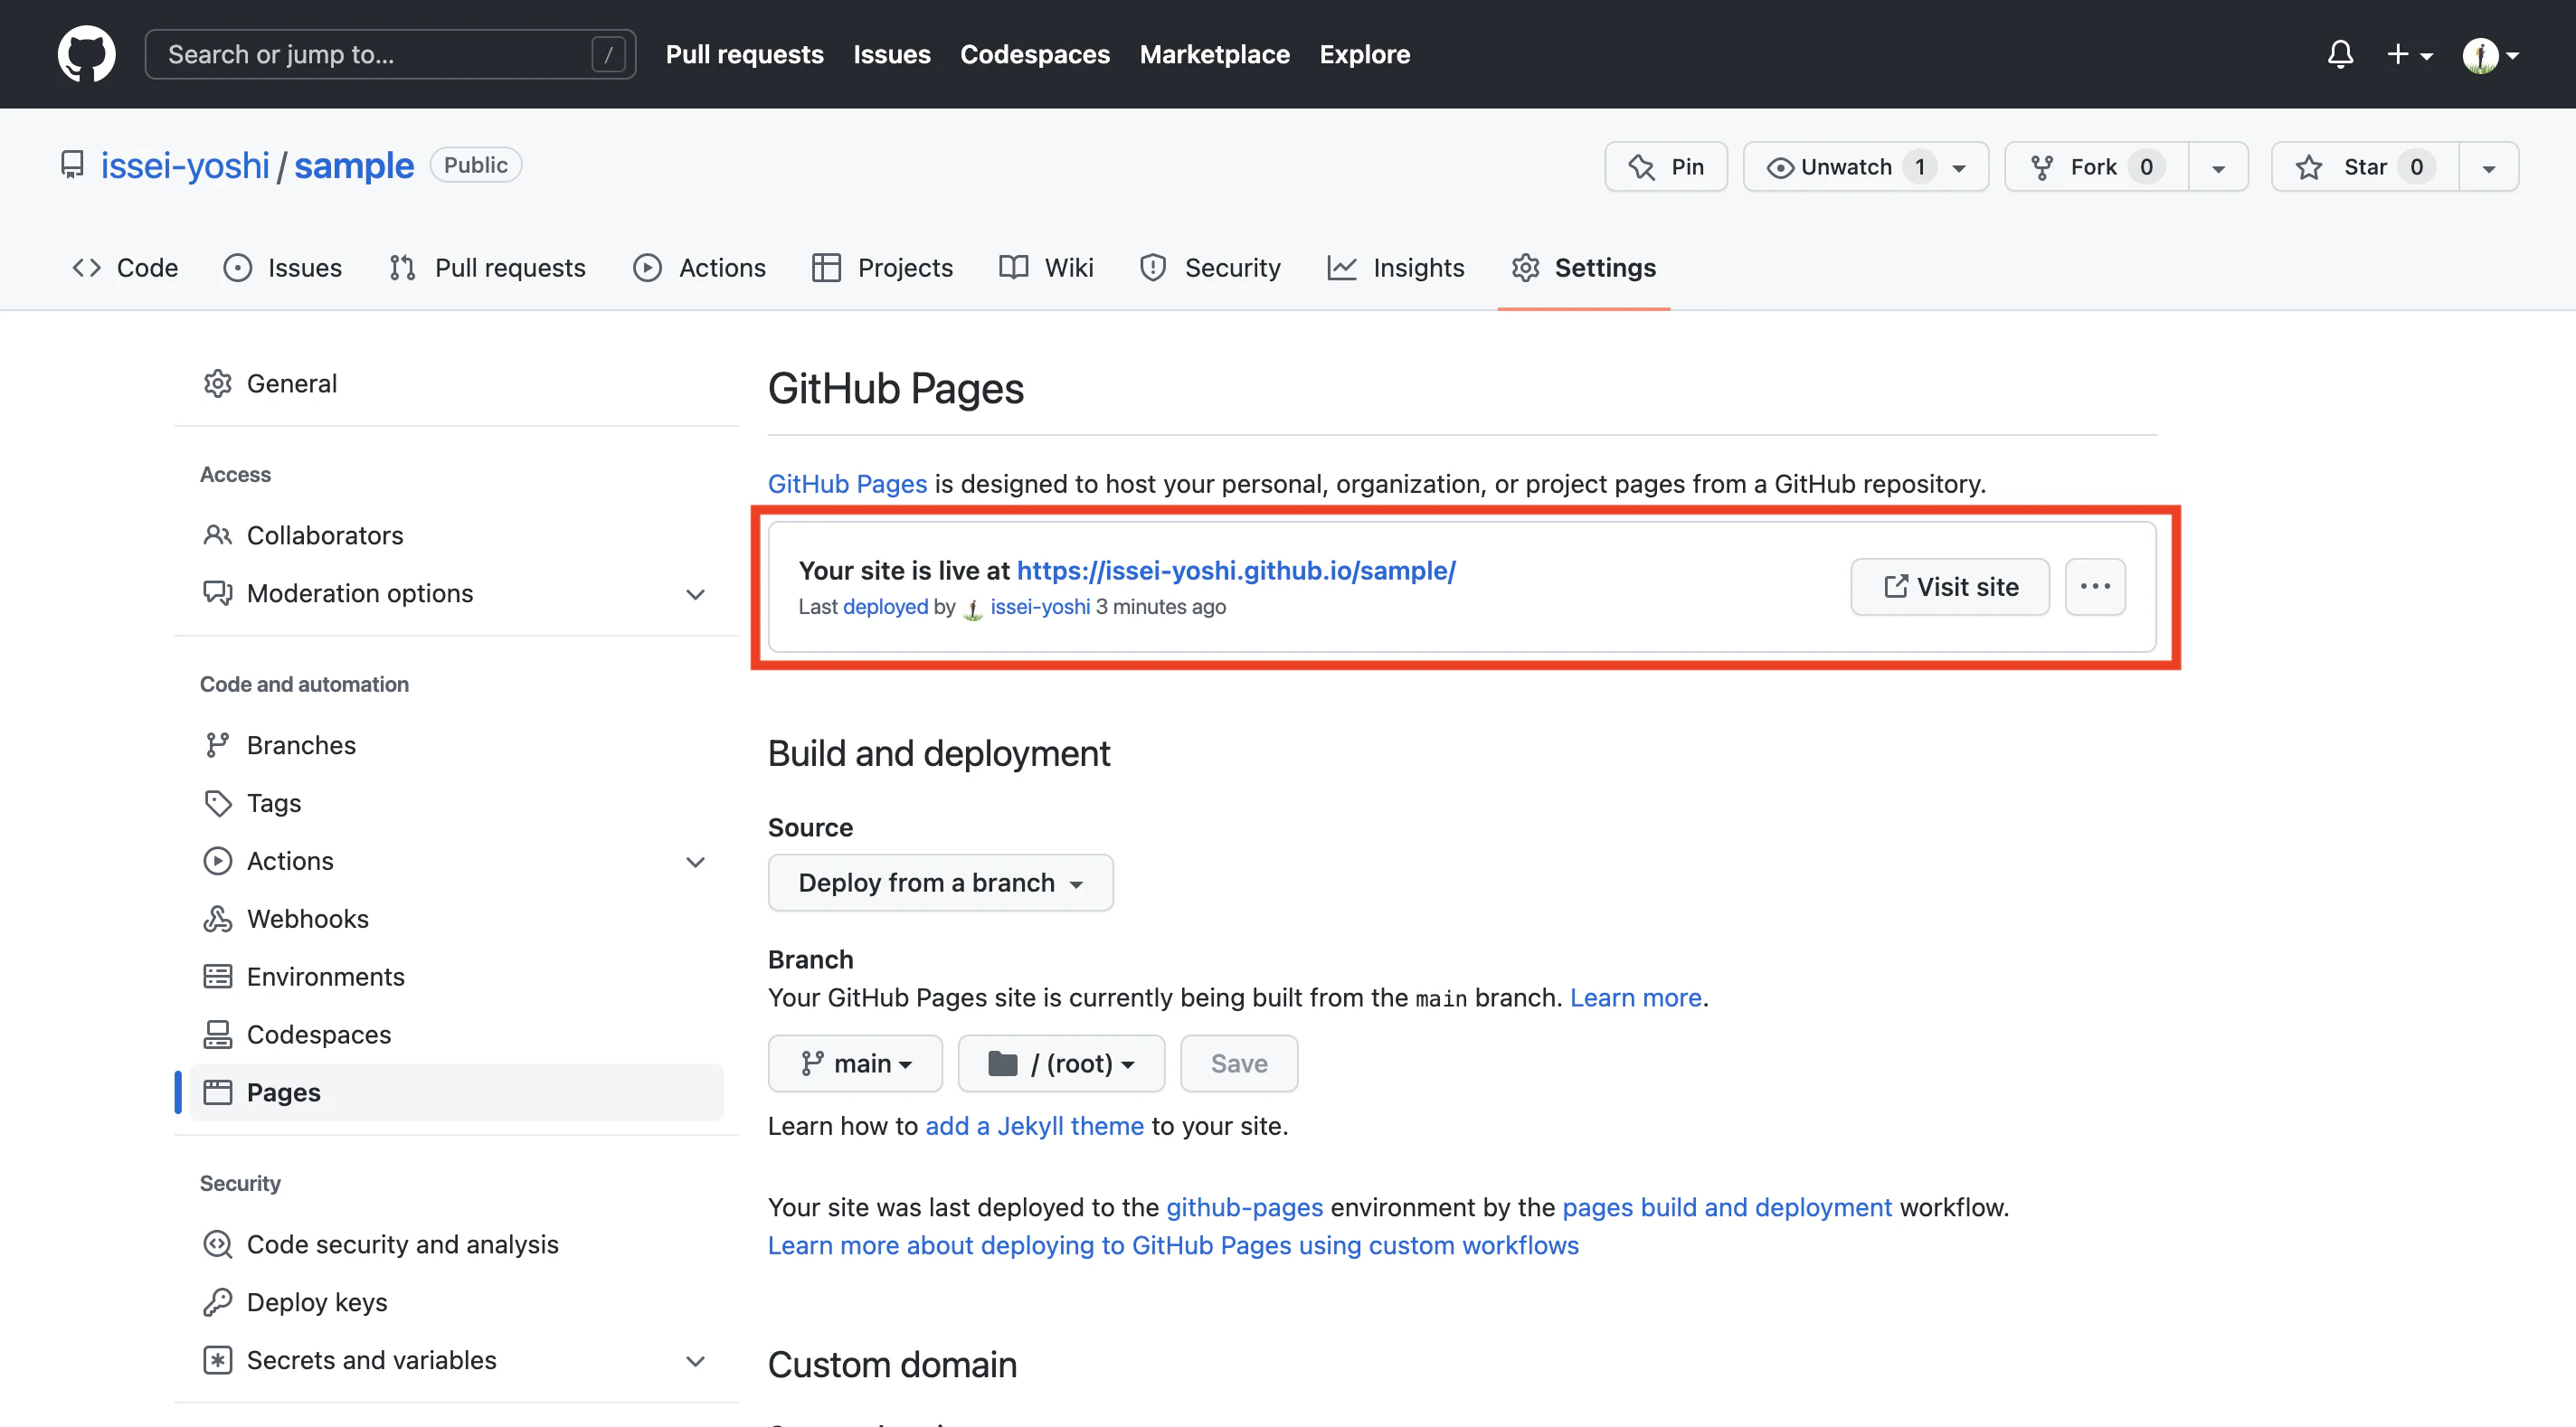
Task: Click the three-dots menu beside Visit site
Action: (x=2094, y=587)
